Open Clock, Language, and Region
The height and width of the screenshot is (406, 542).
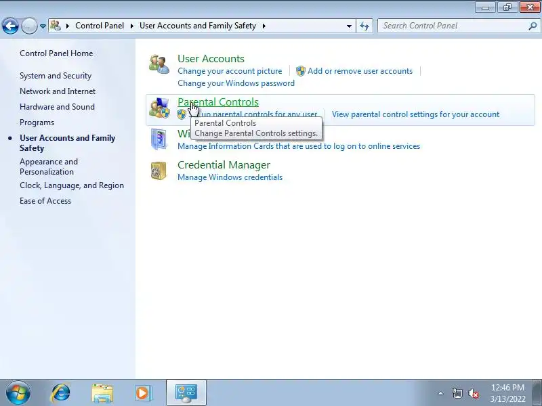coord(72,185)
